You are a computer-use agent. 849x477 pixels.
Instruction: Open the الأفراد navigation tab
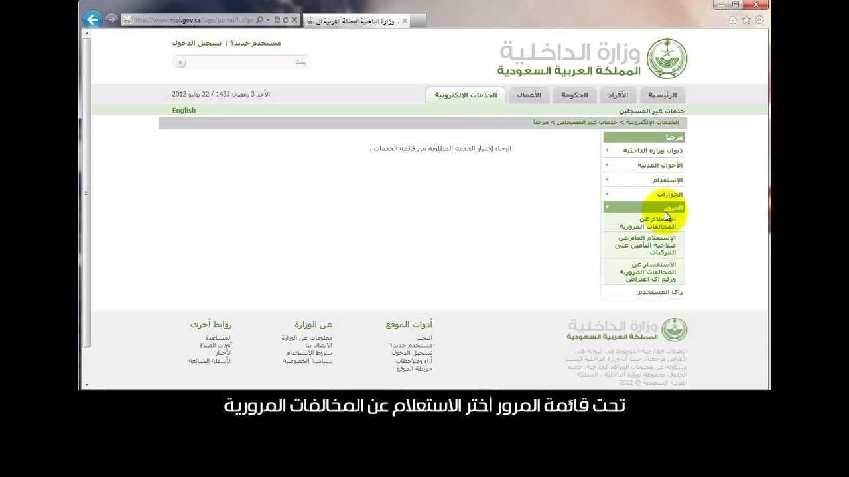(x=618, y=95)
